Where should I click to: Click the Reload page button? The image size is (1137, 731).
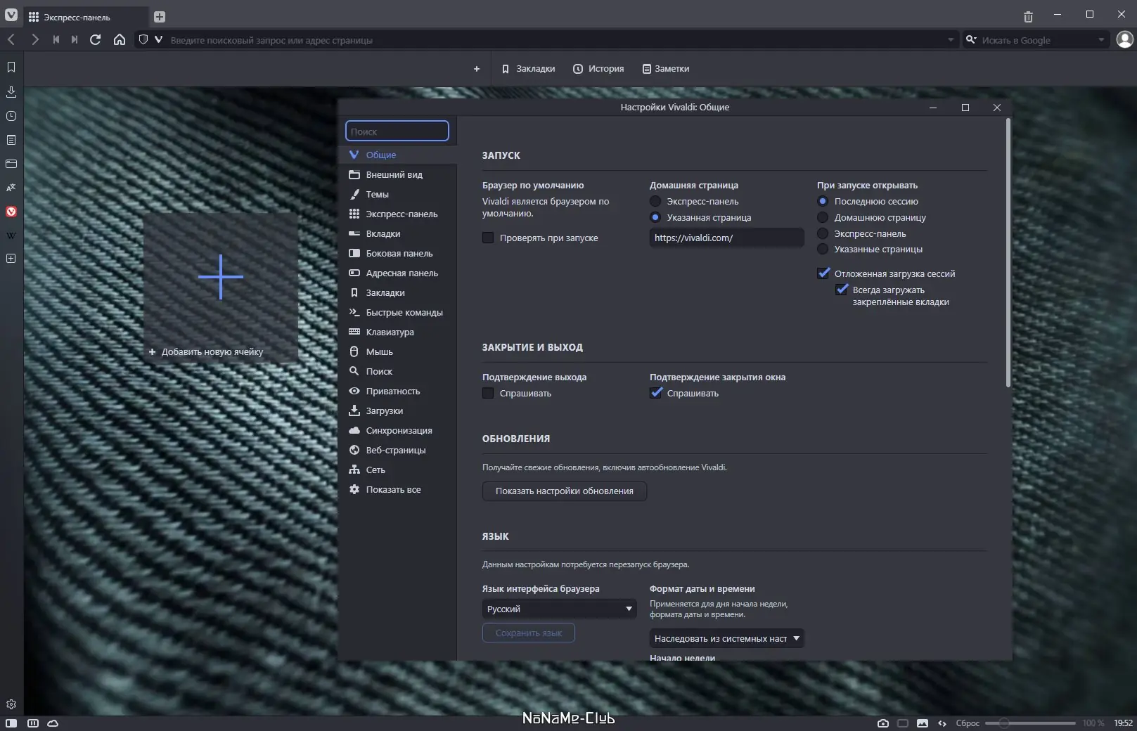click(x=96, y=40)
